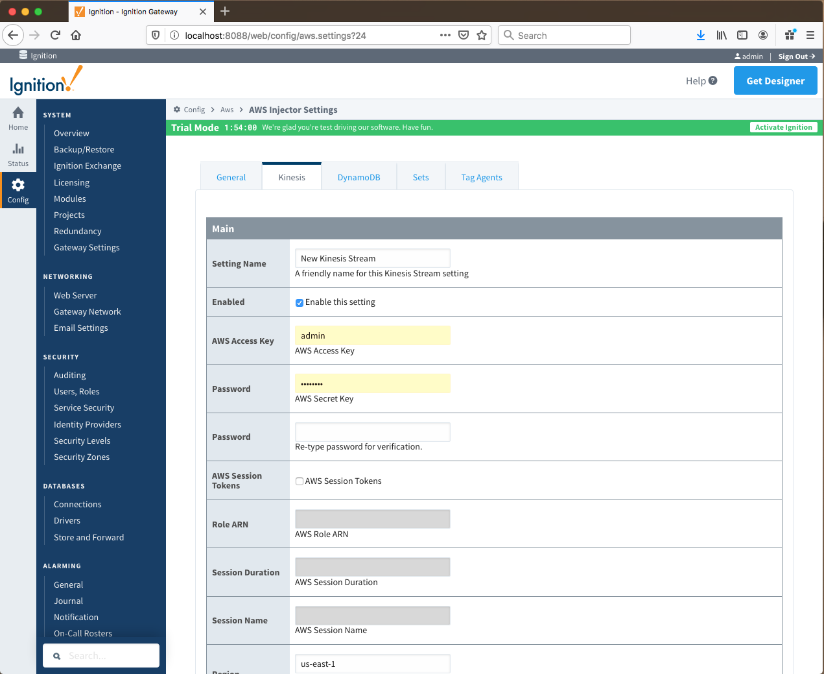
Task: Open the Firefox downloads arrow icon
Action: click(x=701, y=35)
